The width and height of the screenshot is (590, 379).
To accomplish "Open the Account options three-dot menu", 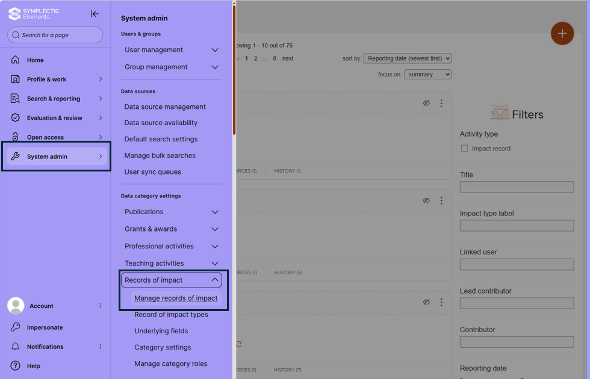I will (100, 306).
